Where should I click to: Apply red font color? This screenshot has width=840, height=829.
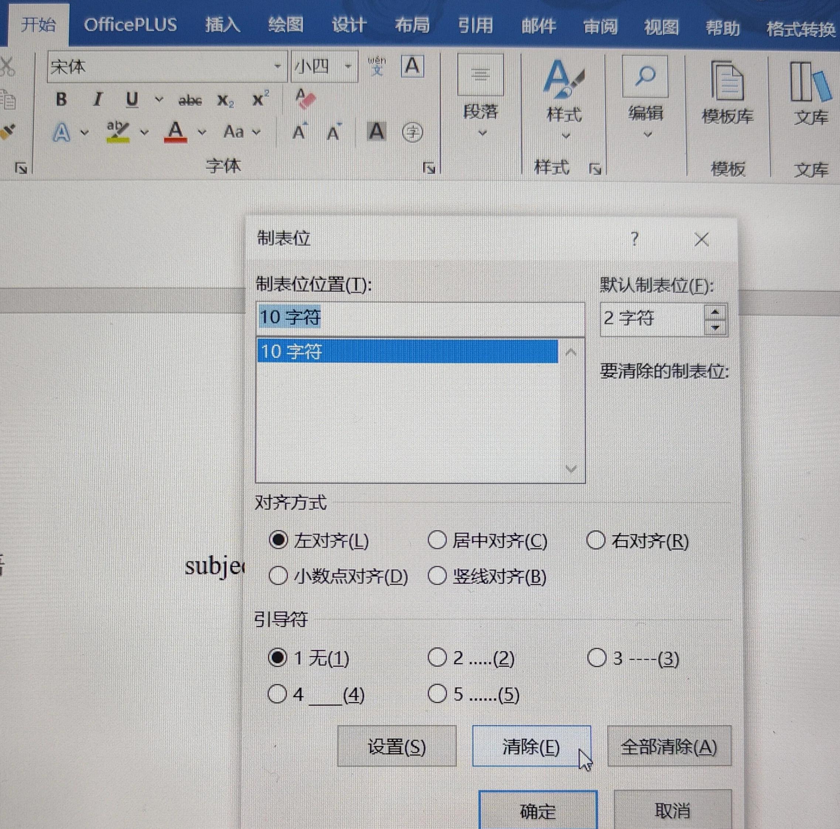click(x=176, y=132)
